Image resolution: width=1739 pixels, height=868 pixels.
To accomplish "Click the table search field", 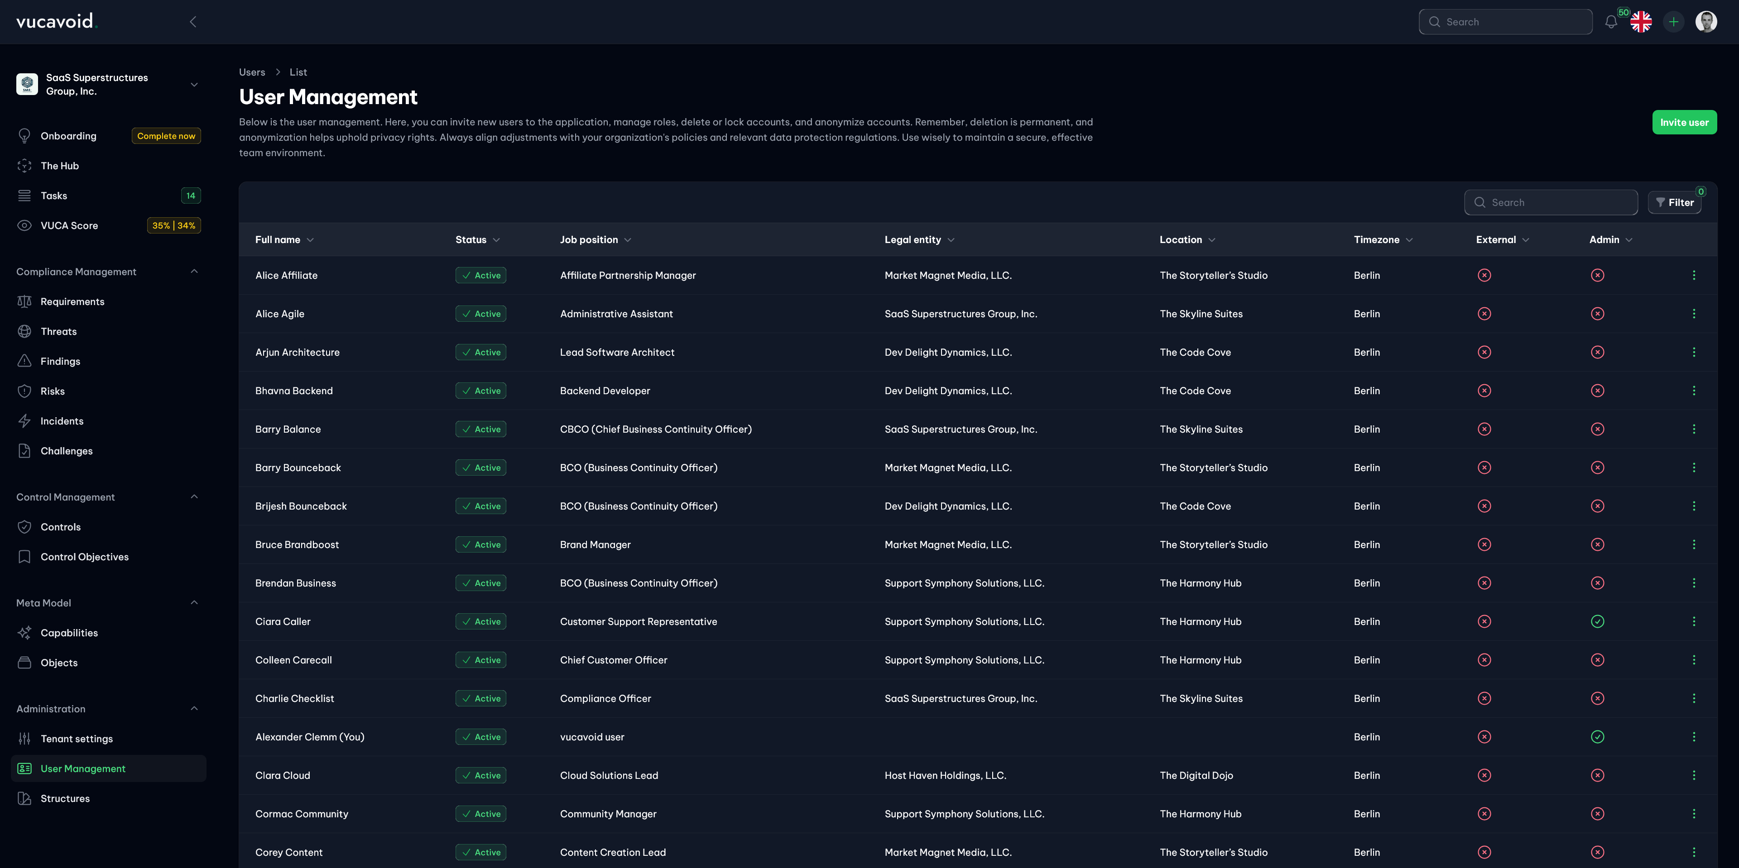I will (1551, 202).
